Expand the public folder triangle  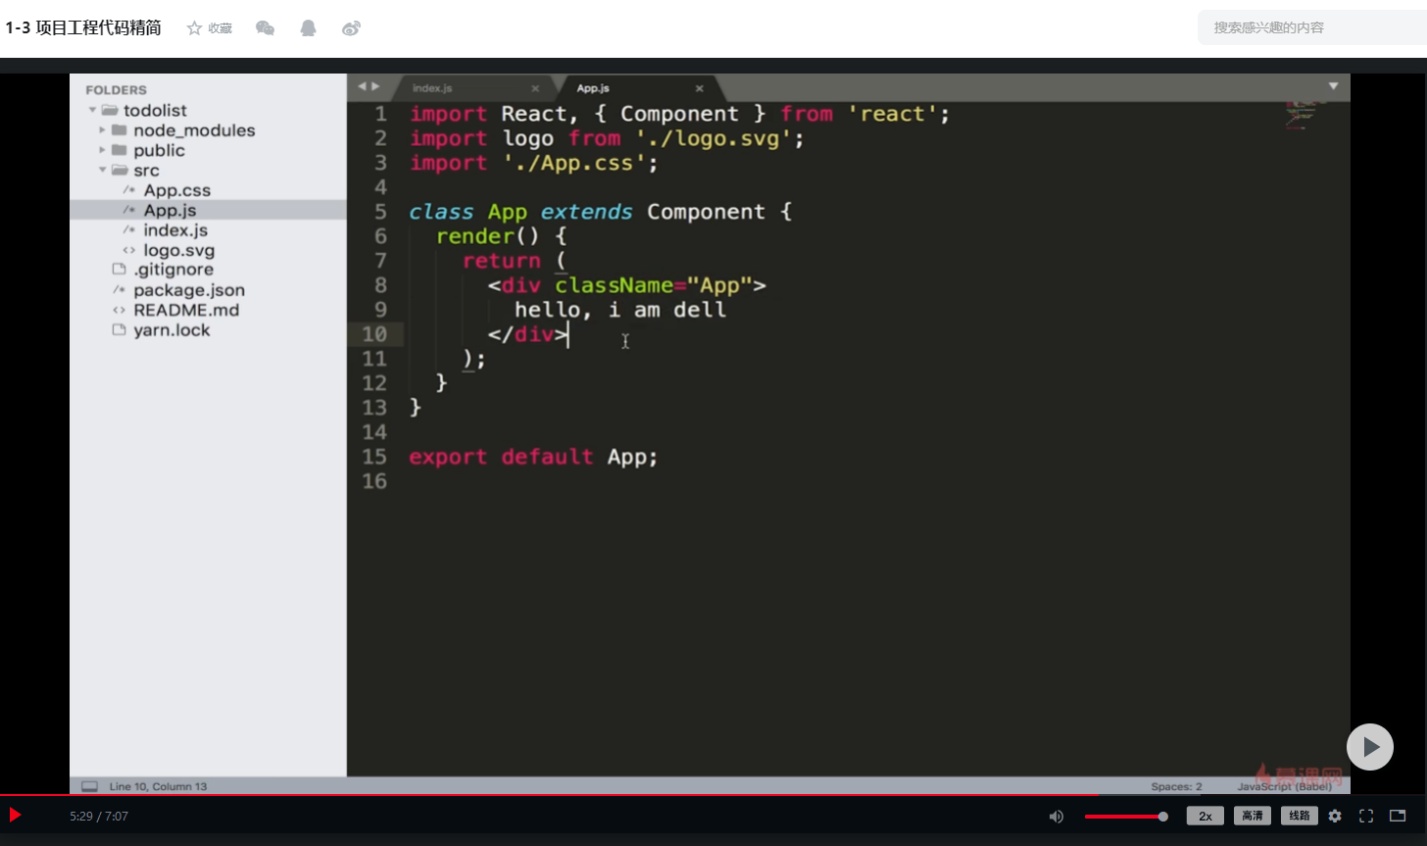(102, 150)
